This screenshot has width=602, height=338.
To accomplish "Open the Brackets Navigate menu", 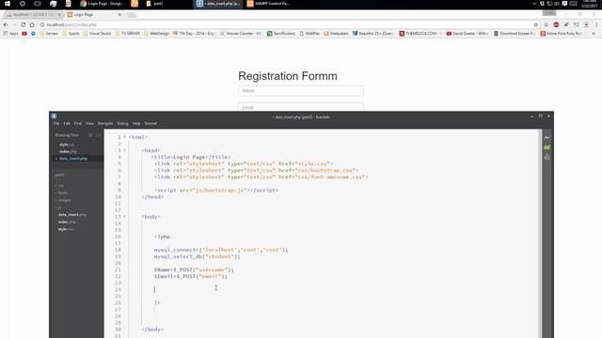I will tap(105, 123).
